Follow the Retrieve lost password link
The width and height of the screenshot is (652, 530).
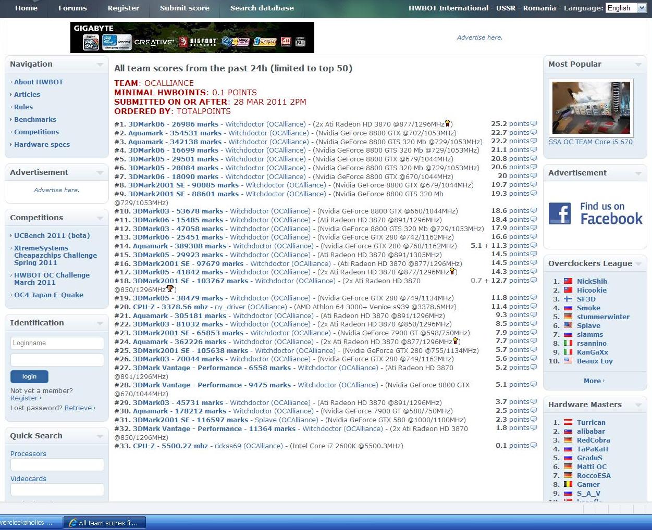(x=78, y=408)
